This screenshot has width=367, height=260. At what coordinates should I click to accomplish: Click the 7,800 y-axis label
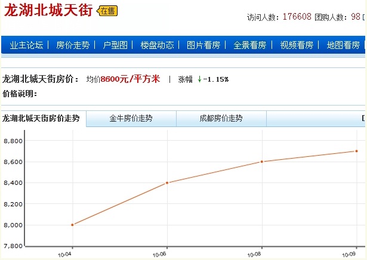[13, 246]
